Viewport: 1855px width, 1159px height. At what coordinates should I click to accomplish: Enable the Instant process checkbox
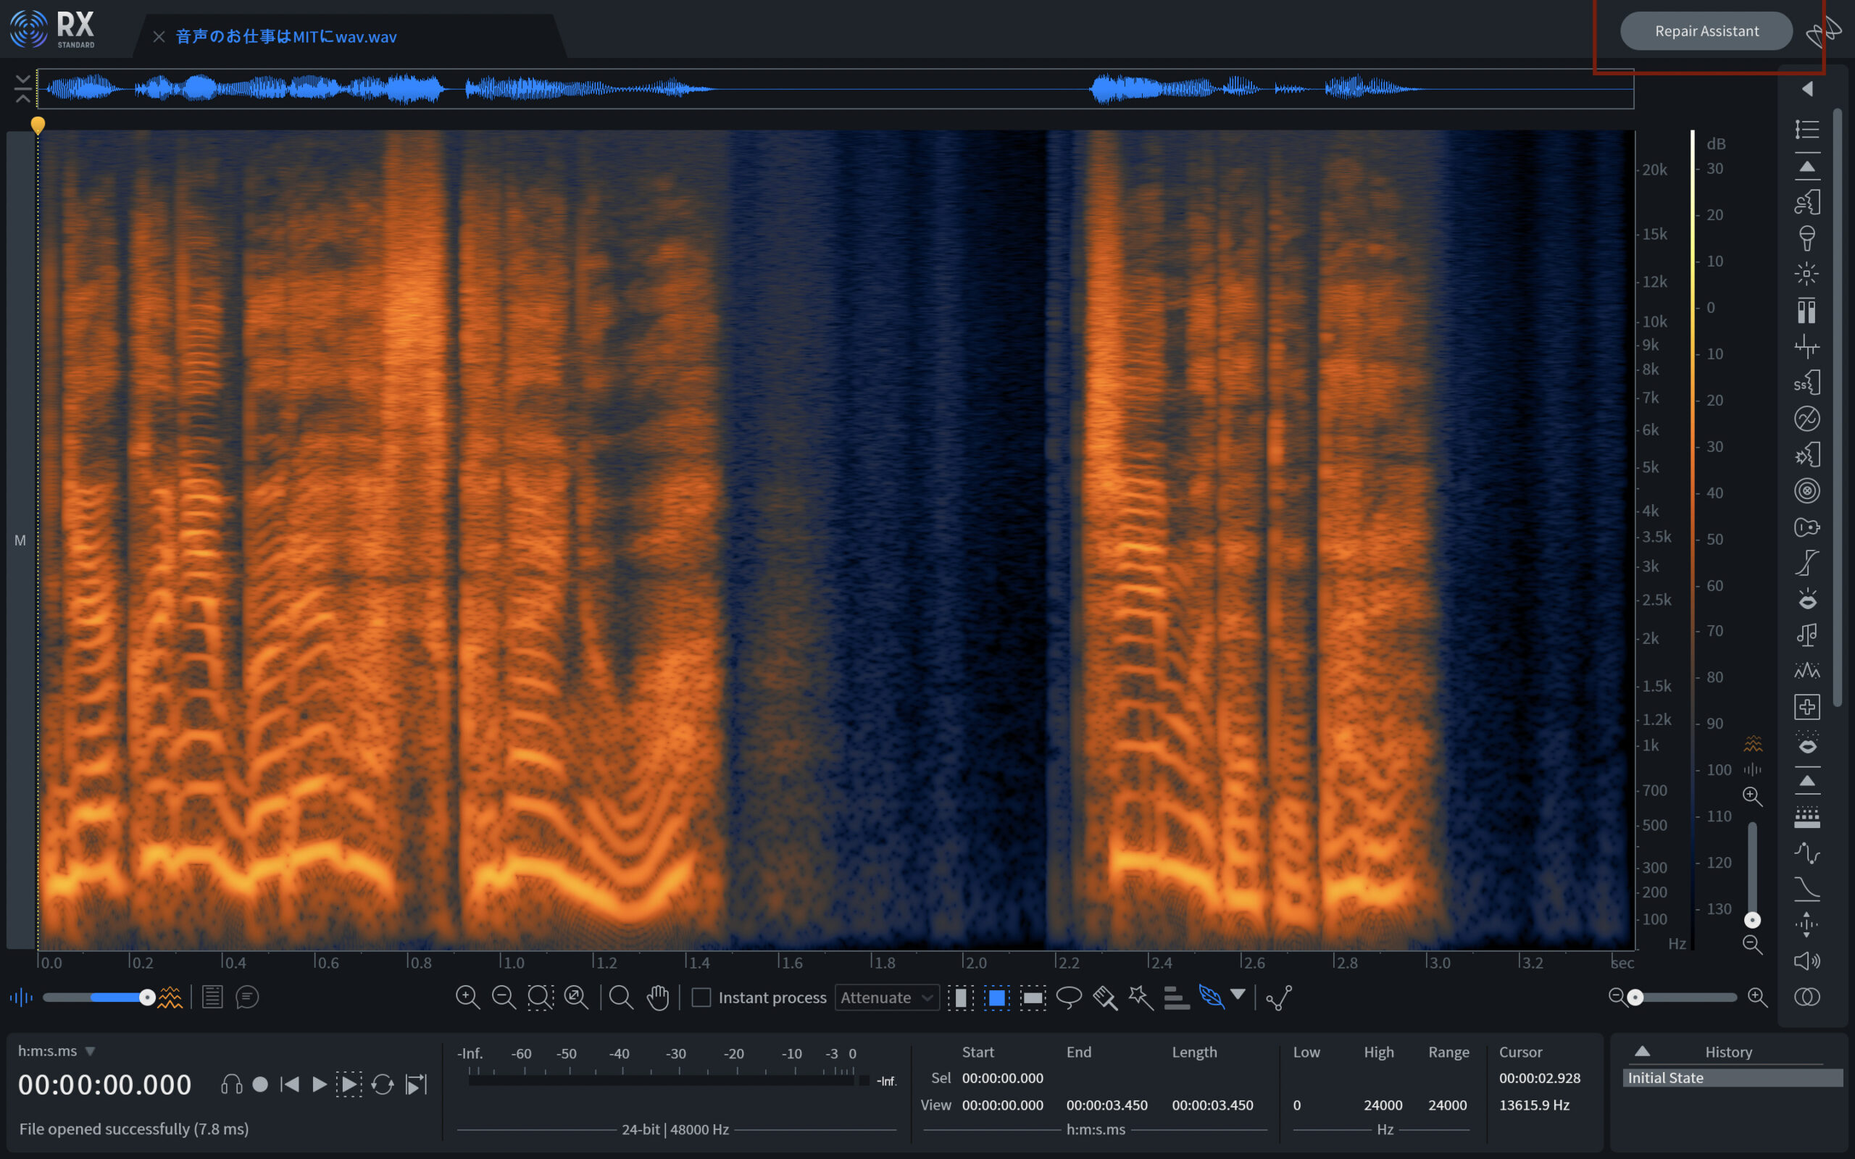[x=701, y=997]
